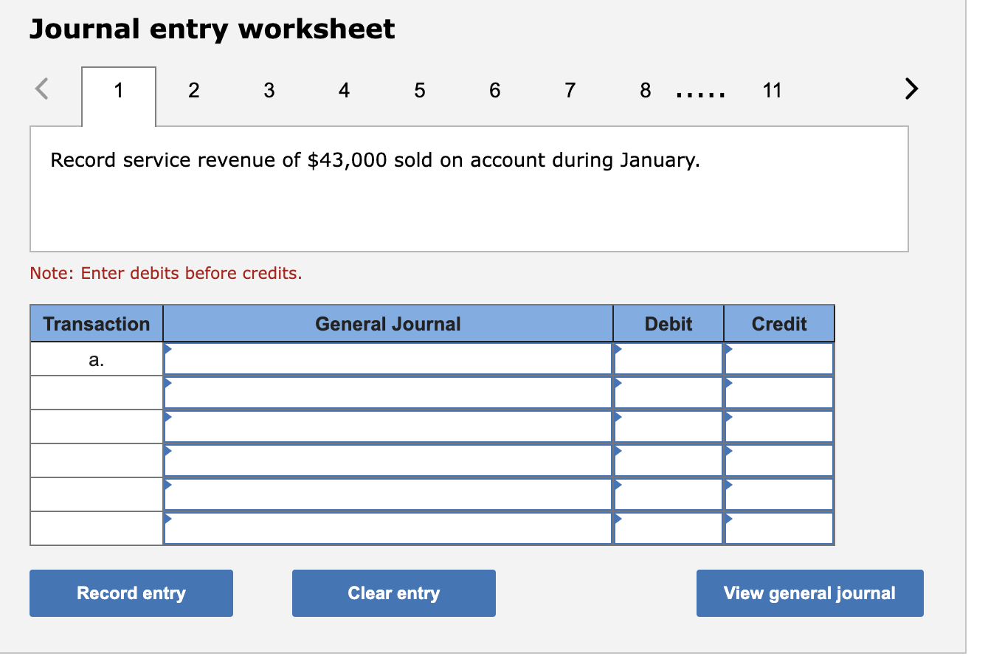Switch to transaction tab 2

[194, 90]
